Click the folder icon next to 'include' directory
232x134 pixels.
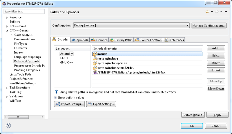point(95,54)
